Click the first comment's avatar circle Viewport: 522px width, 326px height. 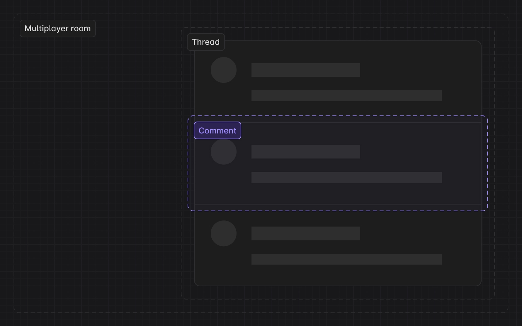(x=224, y=70)
